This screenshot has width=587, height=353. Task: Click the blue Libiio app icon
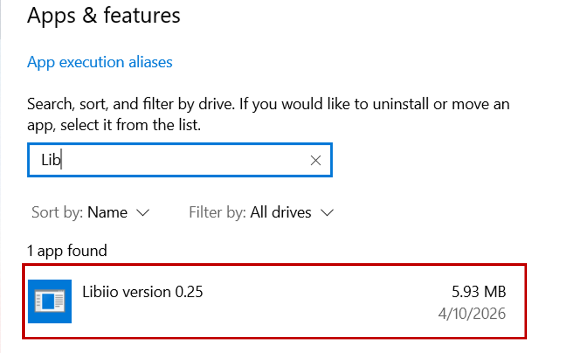[x=50, y=301]
